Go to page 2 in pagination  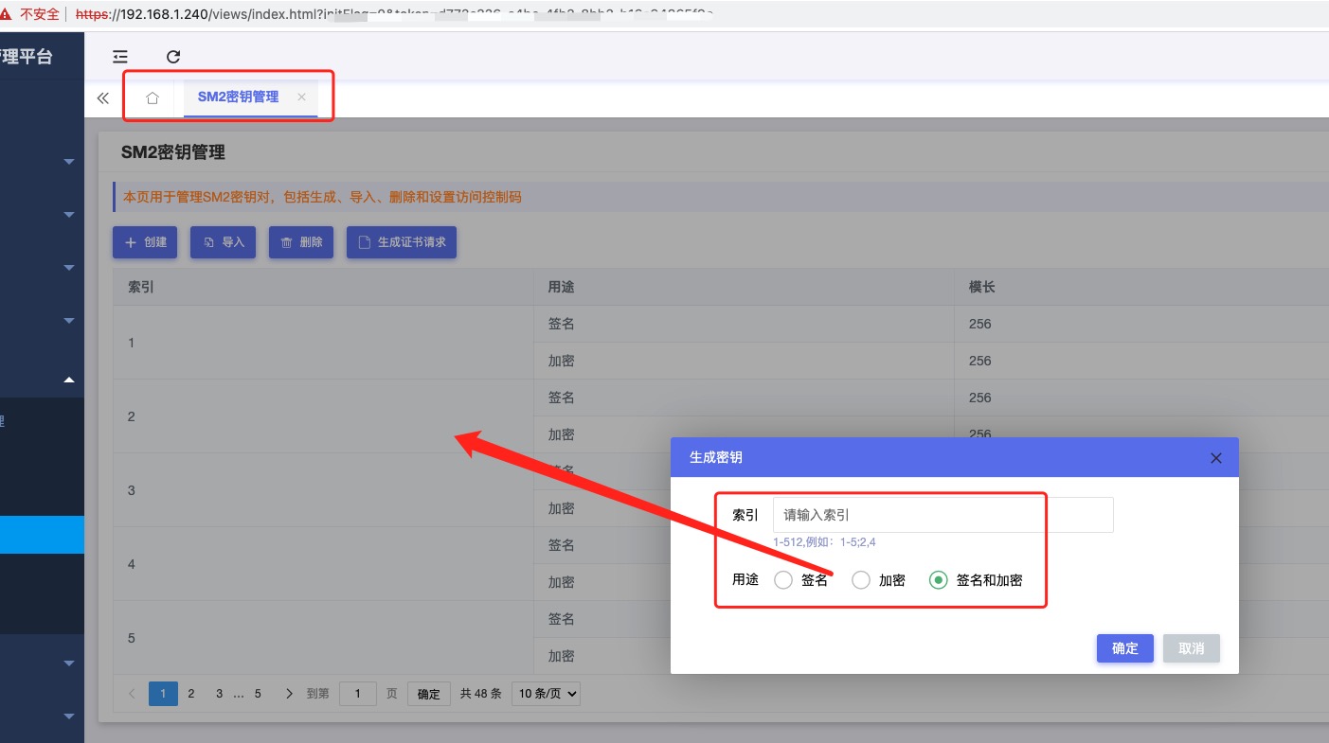click(191, 694)
